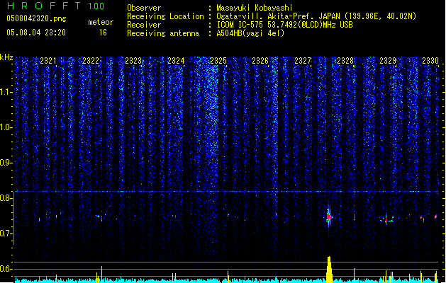Click the 2326 time marker
The image size is (446, 283).
[260, 61]
